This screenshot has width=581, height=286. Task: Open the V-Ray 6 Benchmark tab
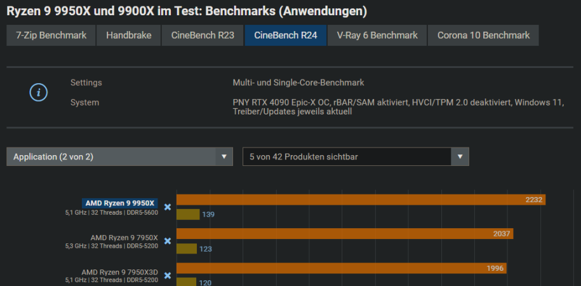377,35
